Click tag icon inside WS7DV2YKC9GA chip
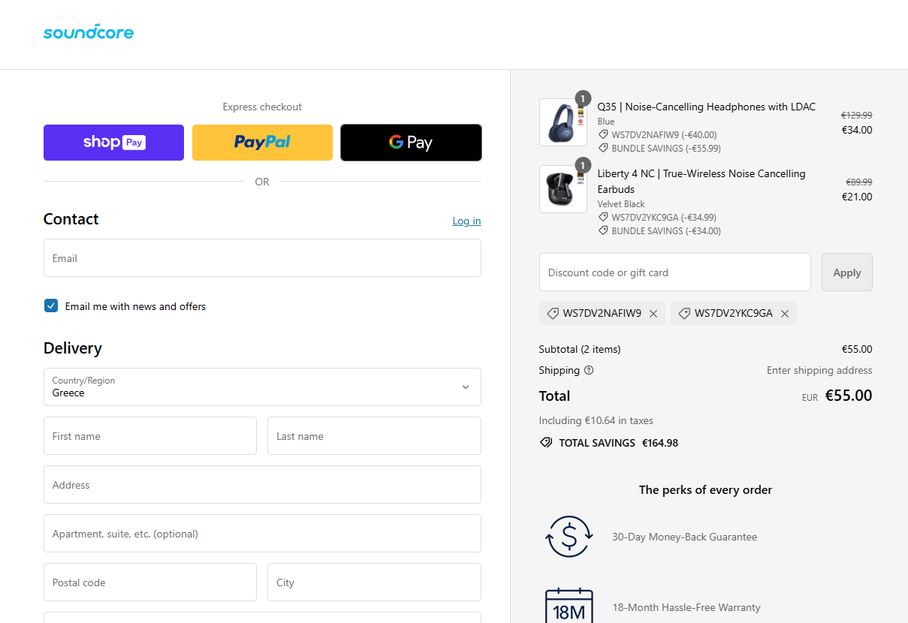 coord(684,314)
